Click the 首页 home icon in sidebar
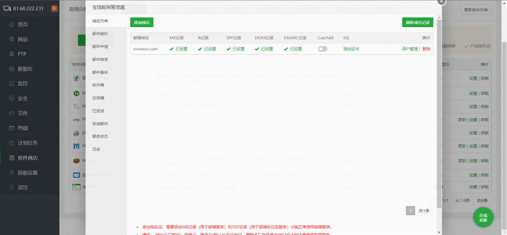The height and width of the screenshot is (235, 507). [x=11, y=24]
